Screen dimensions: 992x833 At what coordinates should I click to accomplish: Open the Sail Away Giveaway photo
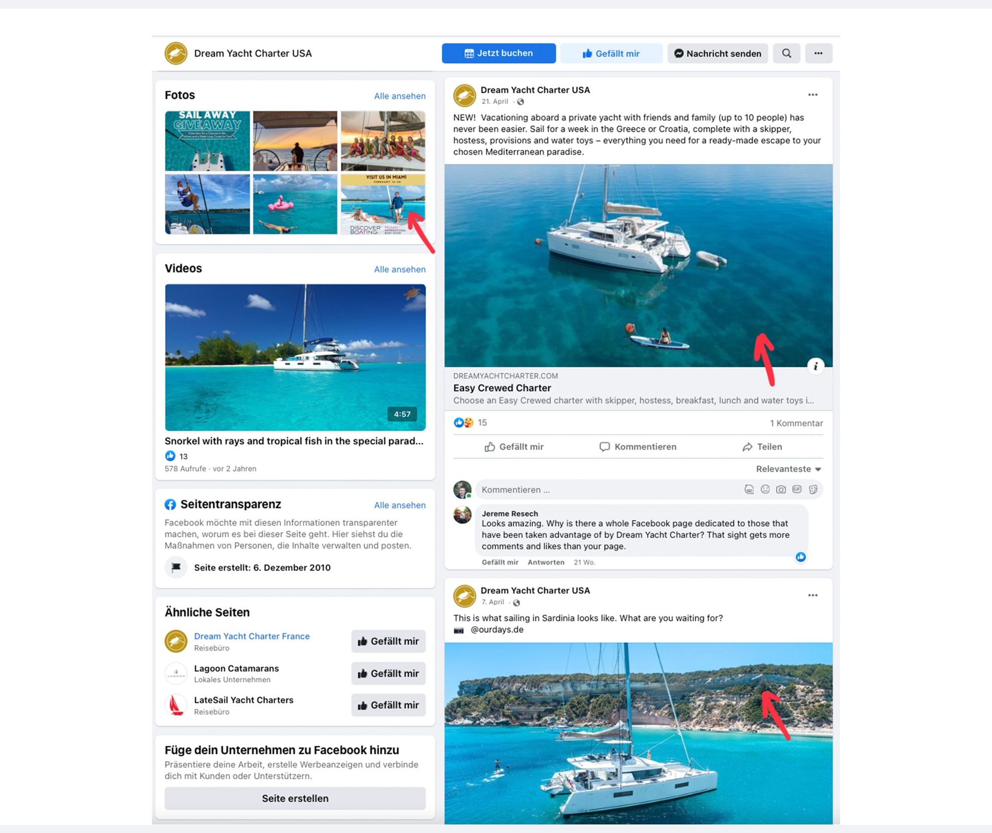[x=207, y=141]
